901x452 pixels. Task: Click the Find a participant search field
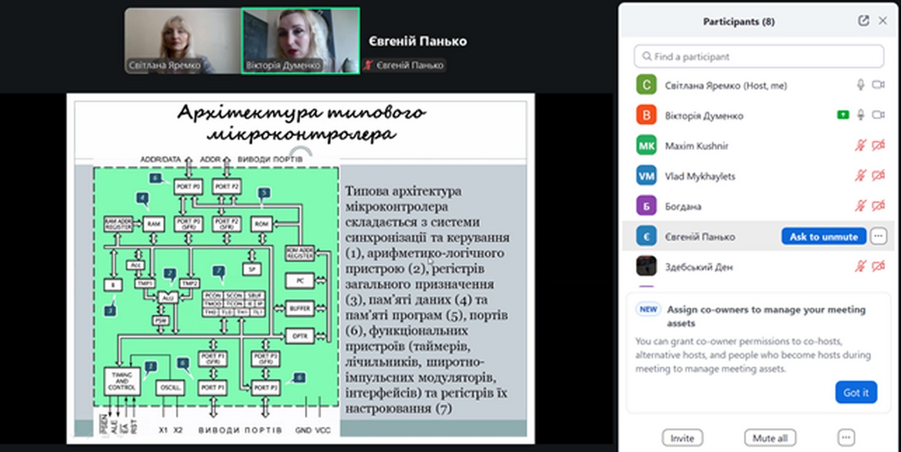pos(758,57)
